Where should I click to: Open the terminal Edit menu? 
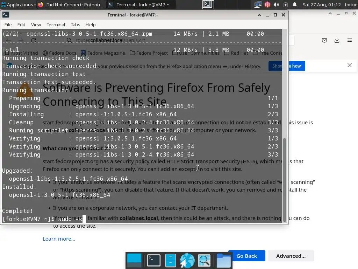pyautogui.click(x=21, y=25)
